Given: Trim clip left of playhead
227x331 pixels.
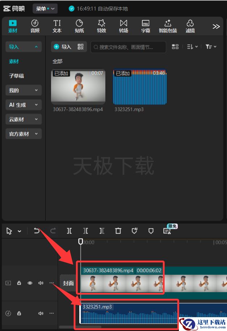Looking at the screenshot, I should (x=85, y=231).
